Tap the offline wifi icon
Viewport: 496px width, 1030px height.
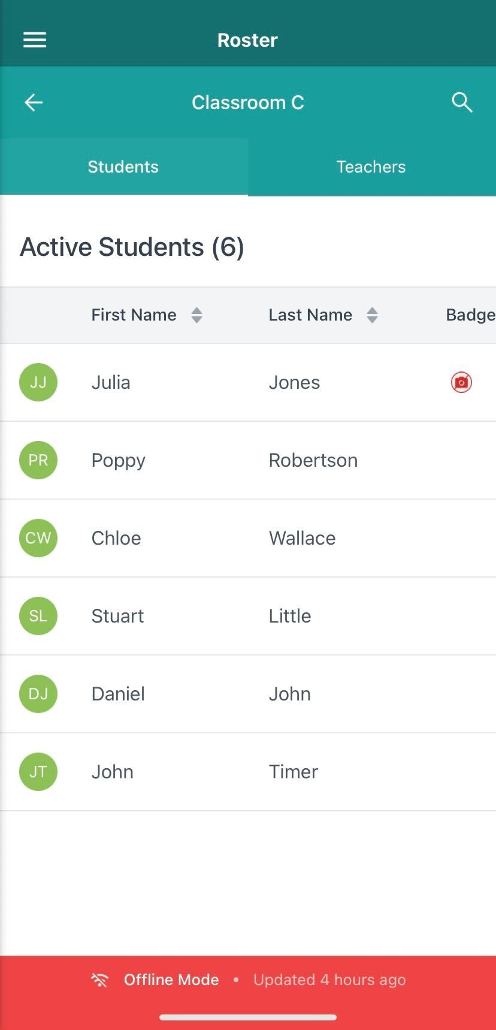pyautogui.click(x=99, y=980)
